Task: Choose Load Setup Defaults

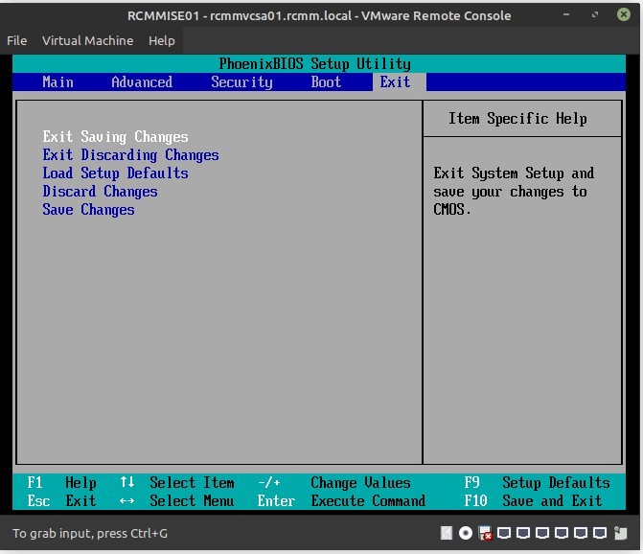Action: (x=115, y=173)
